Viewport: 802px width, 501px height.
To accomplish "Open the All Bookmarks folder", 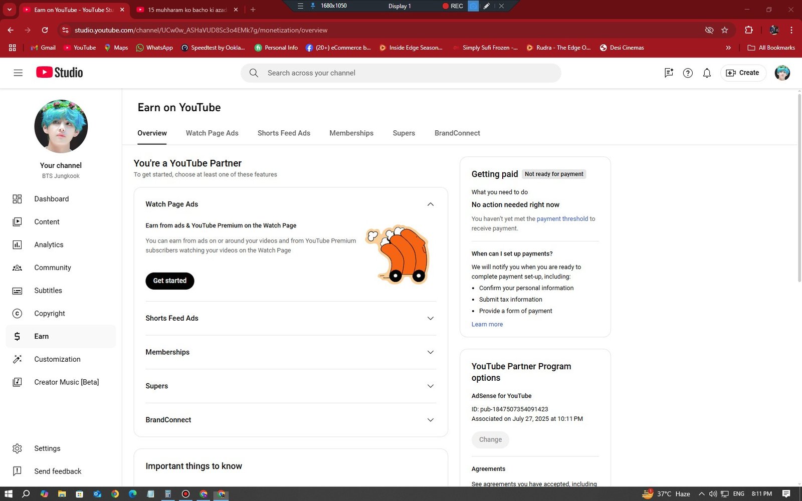I will coord(771,48).
